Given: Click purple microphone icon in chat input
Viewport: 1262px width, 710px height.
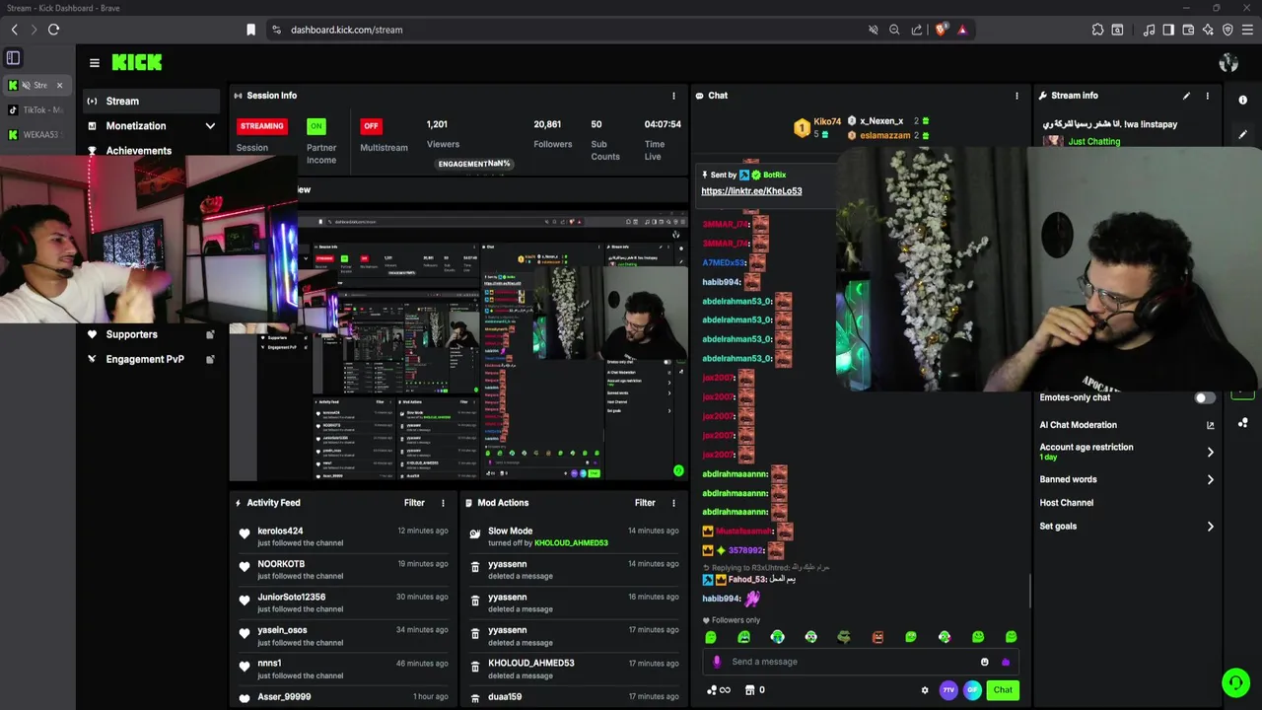Looking at the screenshot, I should point(717,662).
